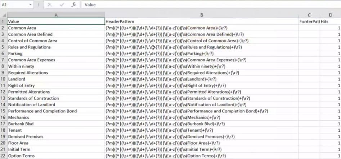Select the Burbank Blvd cell
This screenshot has height=159, width=341.
[x=55, y=124]
